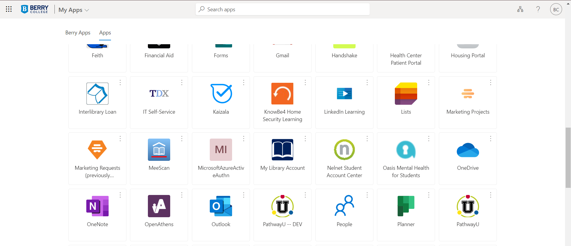Click the Feith app label
571x246 pixels.
[97, 55]
